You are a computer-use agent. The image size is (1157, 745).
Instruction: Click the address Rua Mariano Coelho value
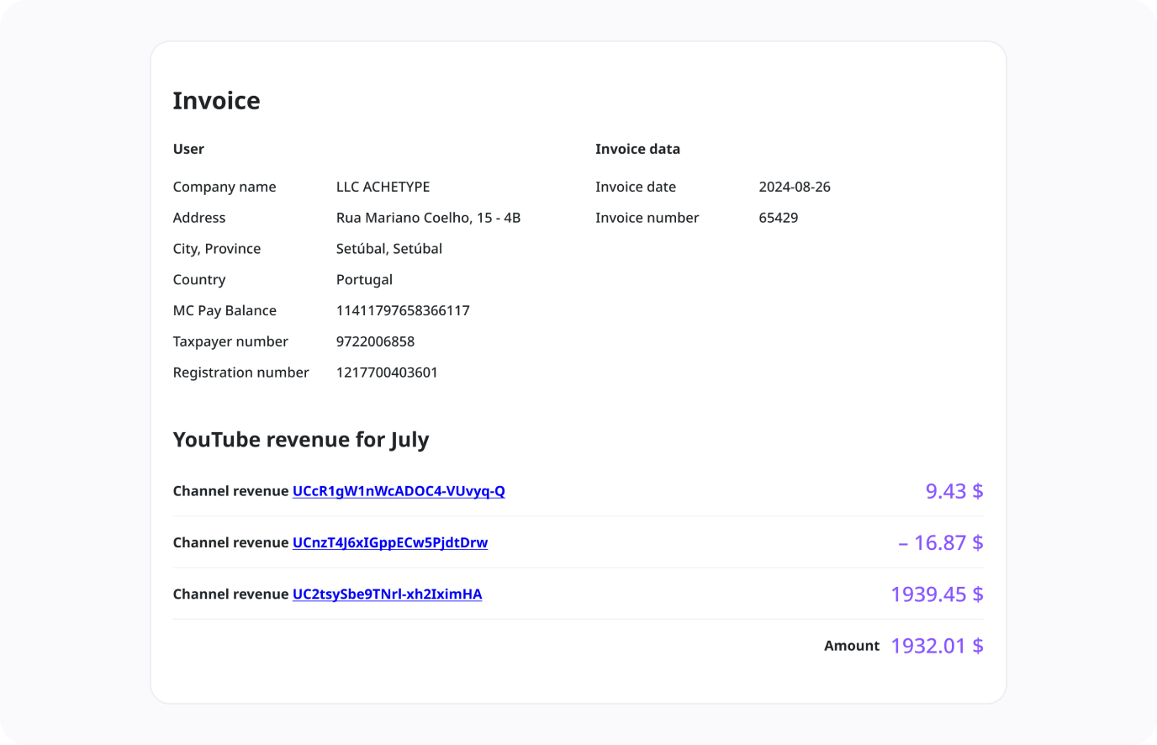(x=428, y=218)
